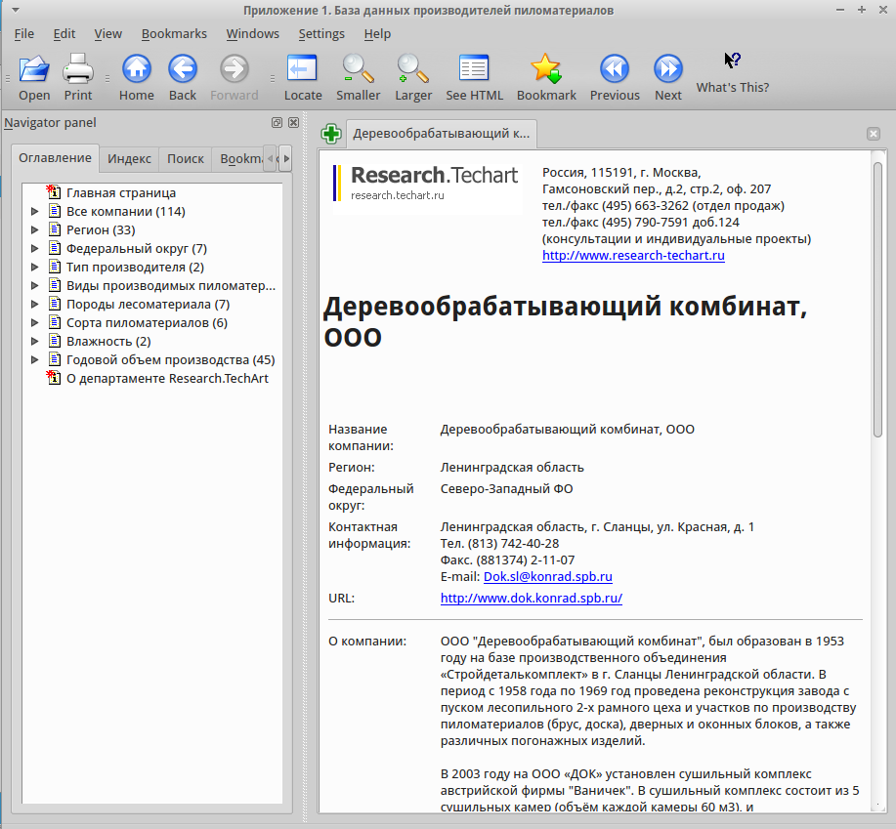
Task: Expand Породы лесоматериала (7) node
Action: [x=35, y=305]
